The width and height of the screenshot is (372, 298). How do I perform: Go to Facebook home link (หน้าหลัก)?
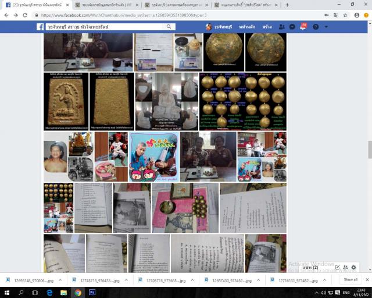[247, 27]
